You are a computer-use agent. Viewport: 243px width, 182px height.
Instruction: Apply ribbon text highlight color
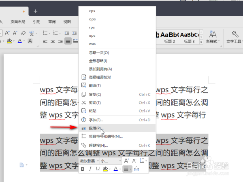[9, 41]
